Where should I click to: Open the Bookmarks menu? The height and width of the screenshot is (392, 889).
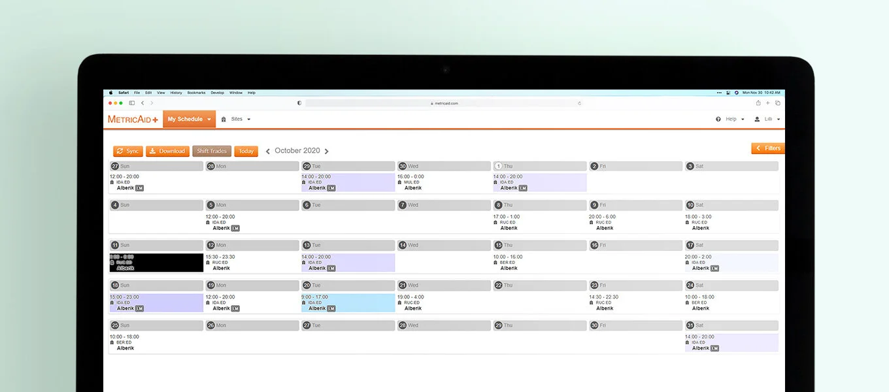tap(196, 93)
